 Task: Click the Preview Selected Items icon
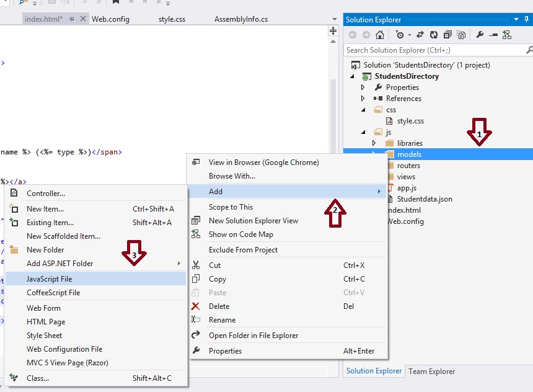[493, 35]
